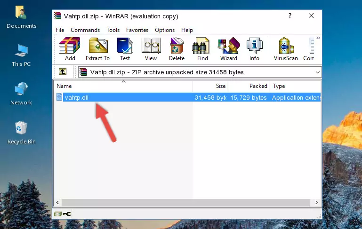362x229 pixels.
Task: Click the question mark help button
Action: coord(290,16)
